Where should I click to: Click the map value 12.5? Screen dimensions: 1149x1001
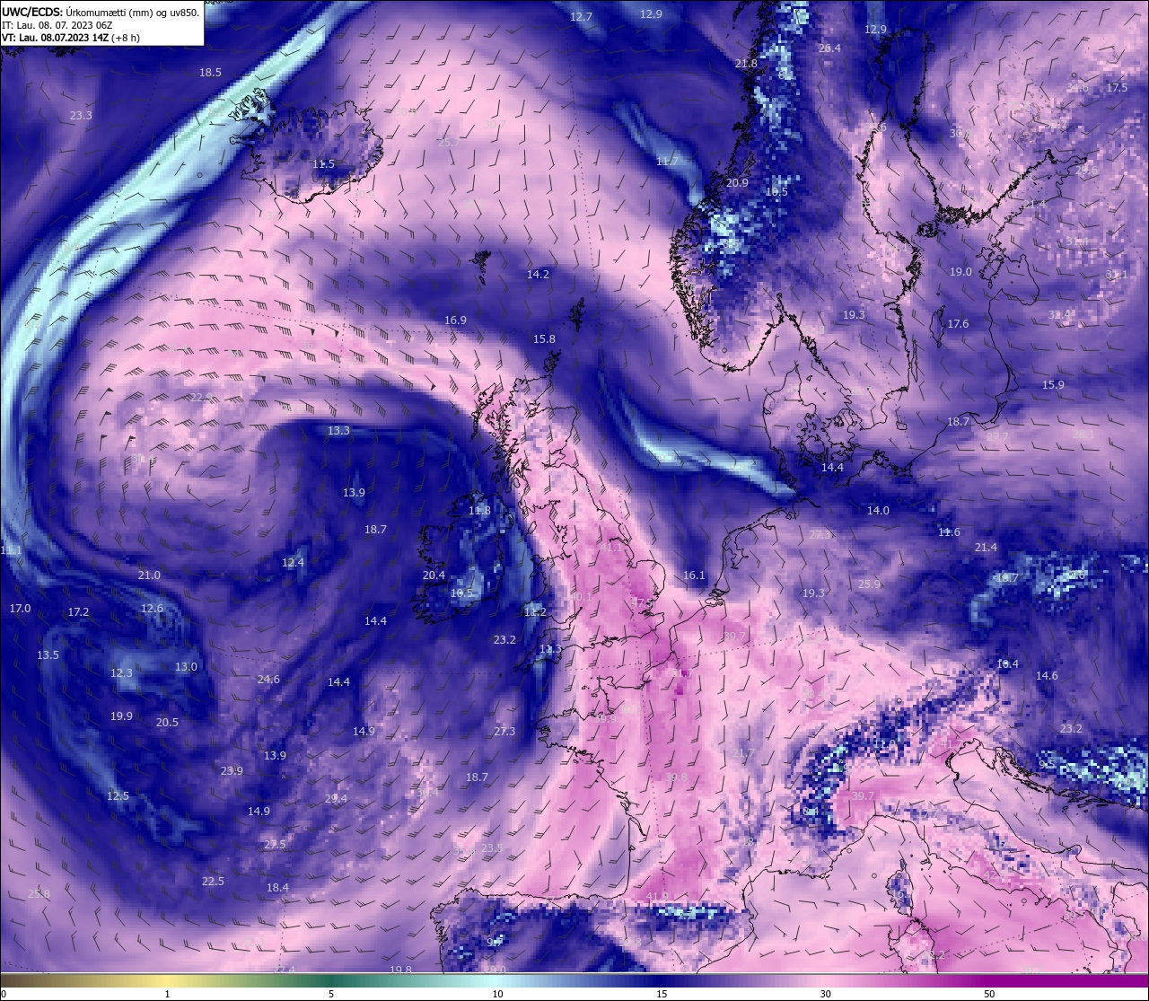pos(118,796)
